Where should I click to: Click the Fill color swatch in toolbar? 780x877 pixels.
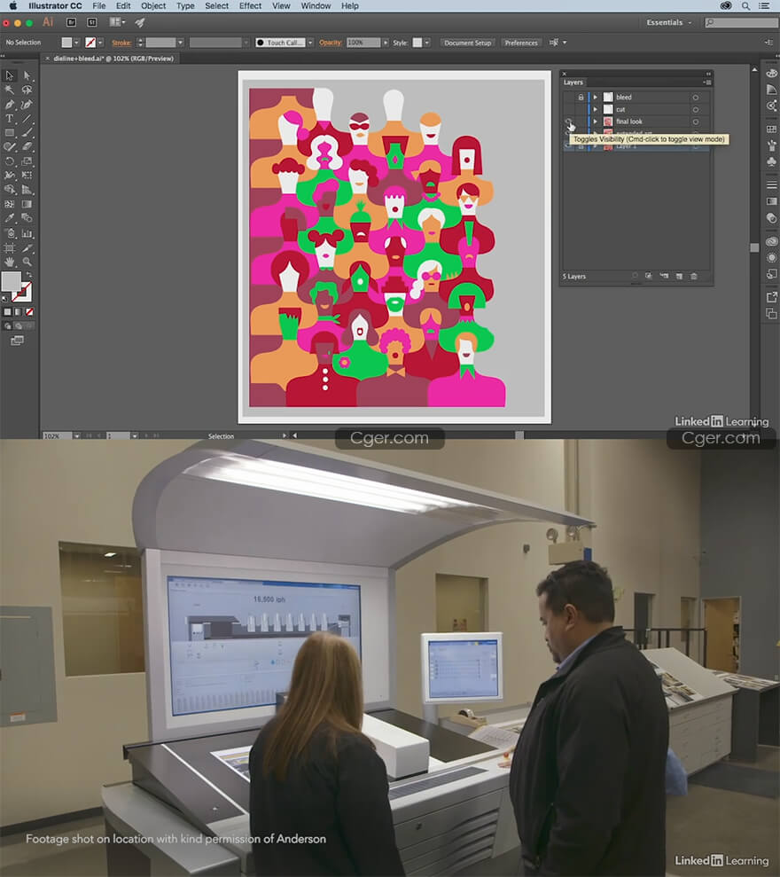pyautogui.click(x=11, y=281)
